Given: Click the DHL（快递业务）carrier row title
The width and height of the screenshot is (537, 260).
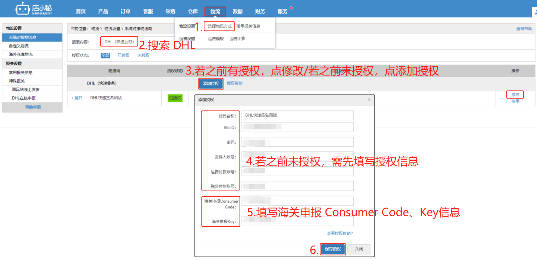Looking at the screenshot, I should [x=102, y=83].
